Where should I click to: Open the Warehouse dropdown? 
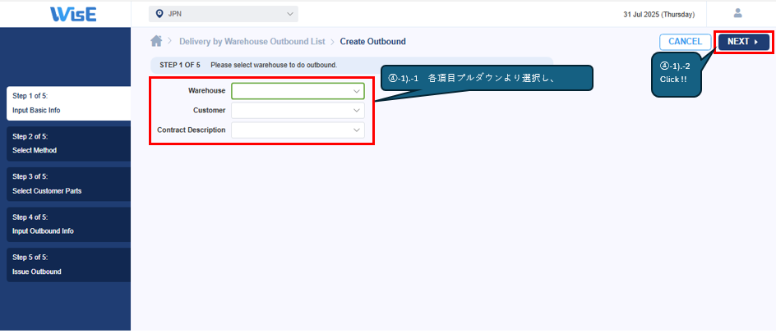(x=298, y=91)
